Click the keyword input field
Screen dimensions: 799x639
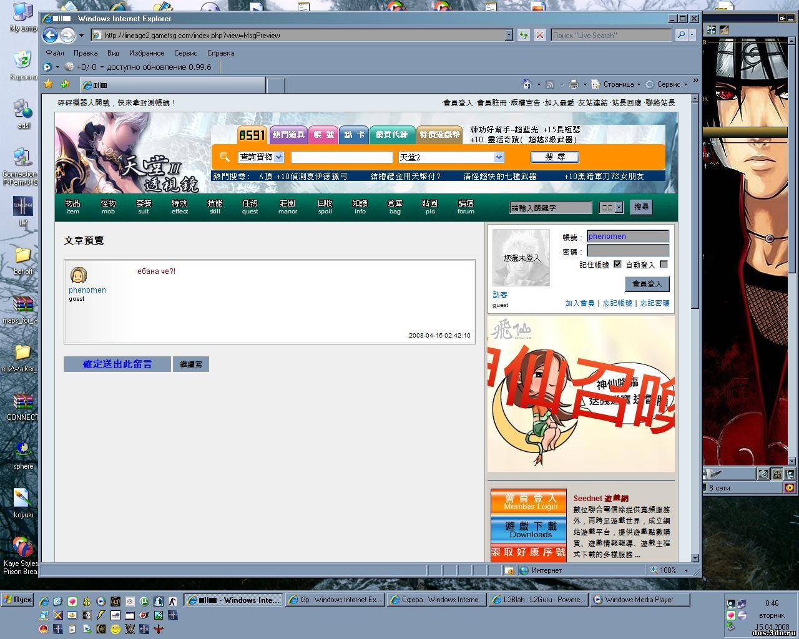tap(551, 208)
